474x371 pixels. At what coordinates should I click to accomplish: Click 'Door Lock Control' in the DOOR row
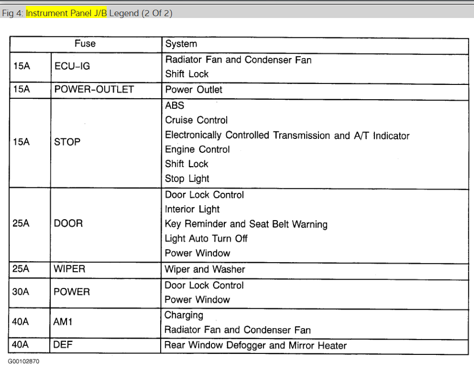pos(204,195)
